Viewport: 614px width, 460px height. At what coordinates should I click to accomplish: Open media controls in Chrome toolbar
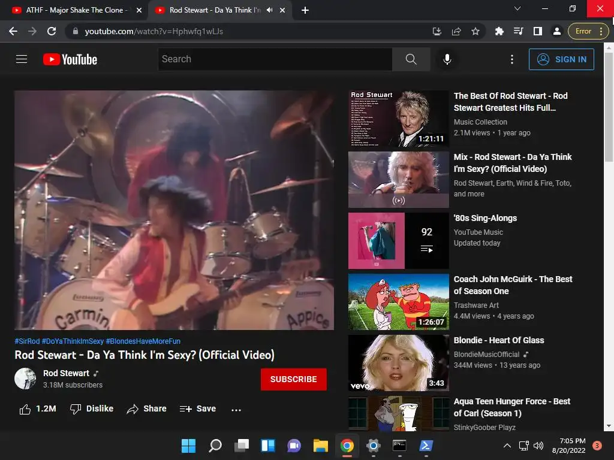(x=519, y=31)
